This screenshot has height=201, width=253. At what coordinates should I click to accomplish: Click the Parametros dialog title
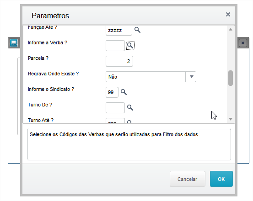pyautogui.click(x=50, y=16)
